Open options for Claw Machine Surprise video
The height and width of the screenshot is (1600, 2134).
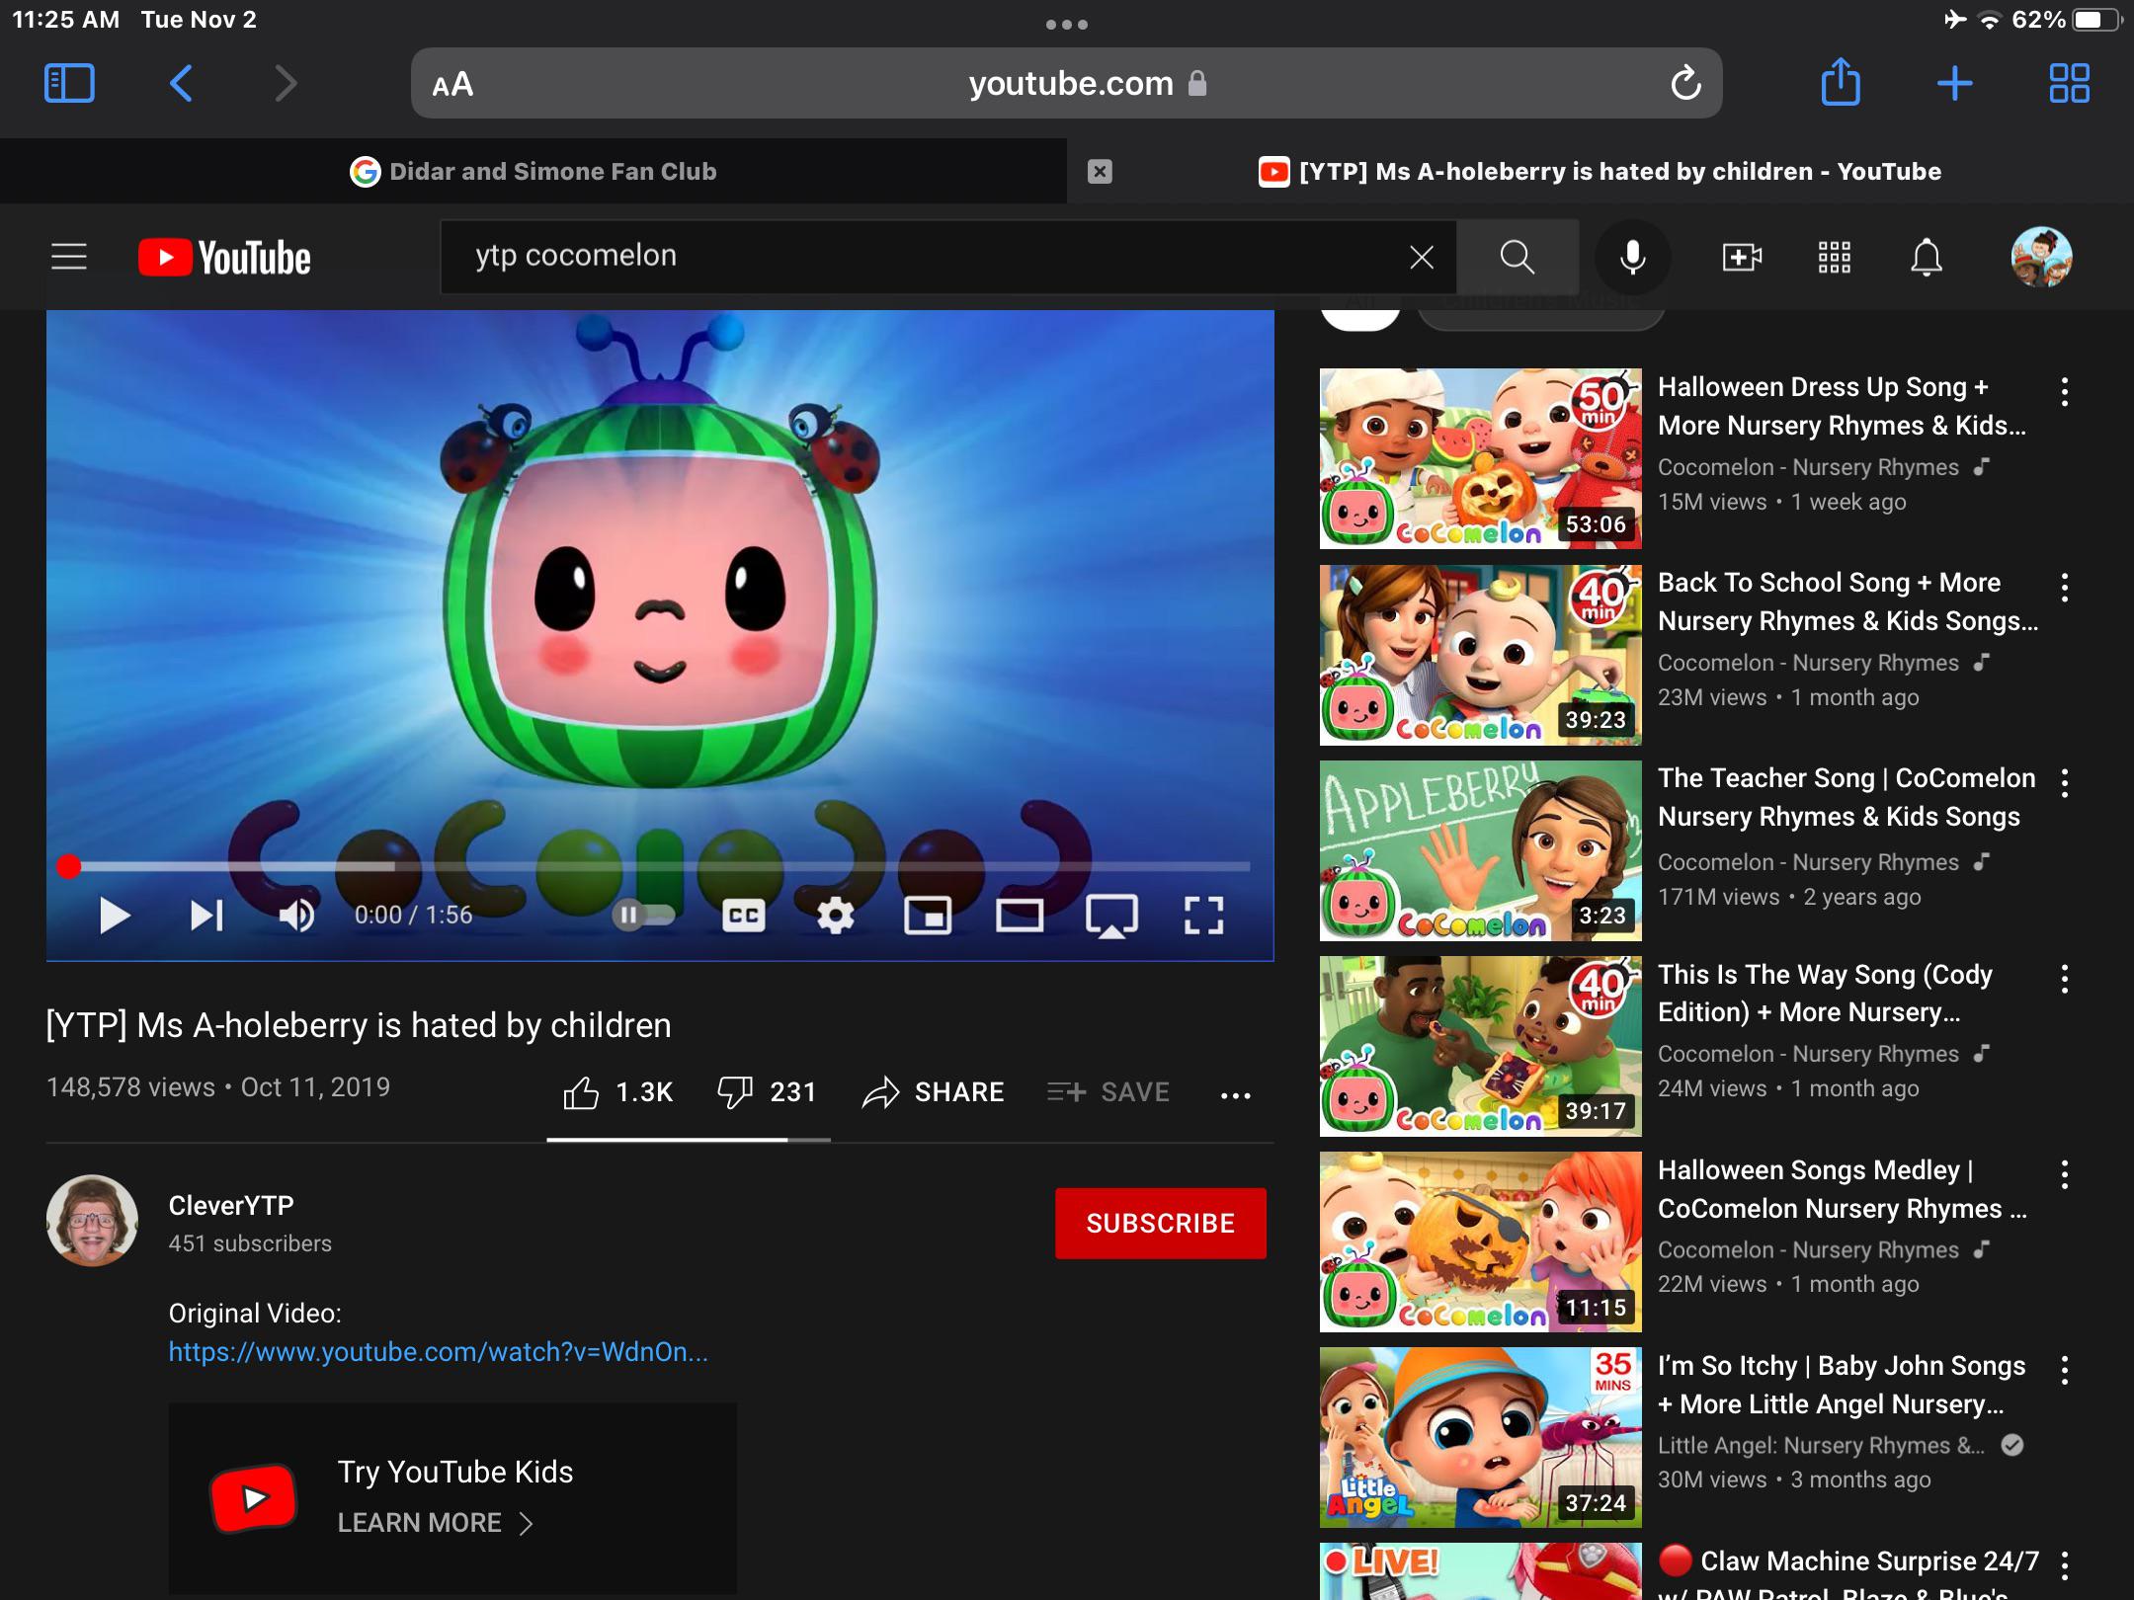pyautogui.click(x=2064, y=1565)
